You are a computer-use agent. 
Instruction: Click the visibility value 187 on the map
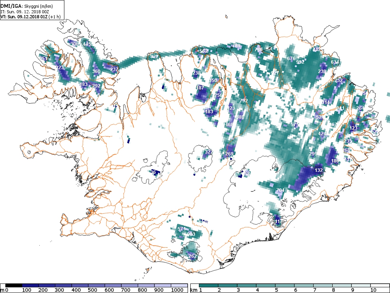click(x=200, y=88)
